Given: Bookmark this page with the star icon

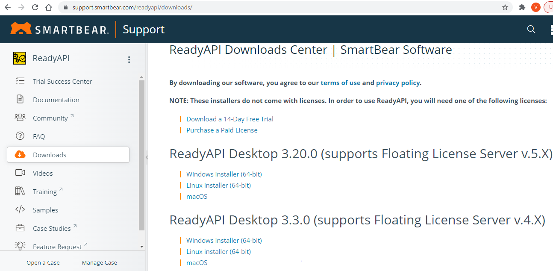Looking at the screenshot, I should pos(505,7).
